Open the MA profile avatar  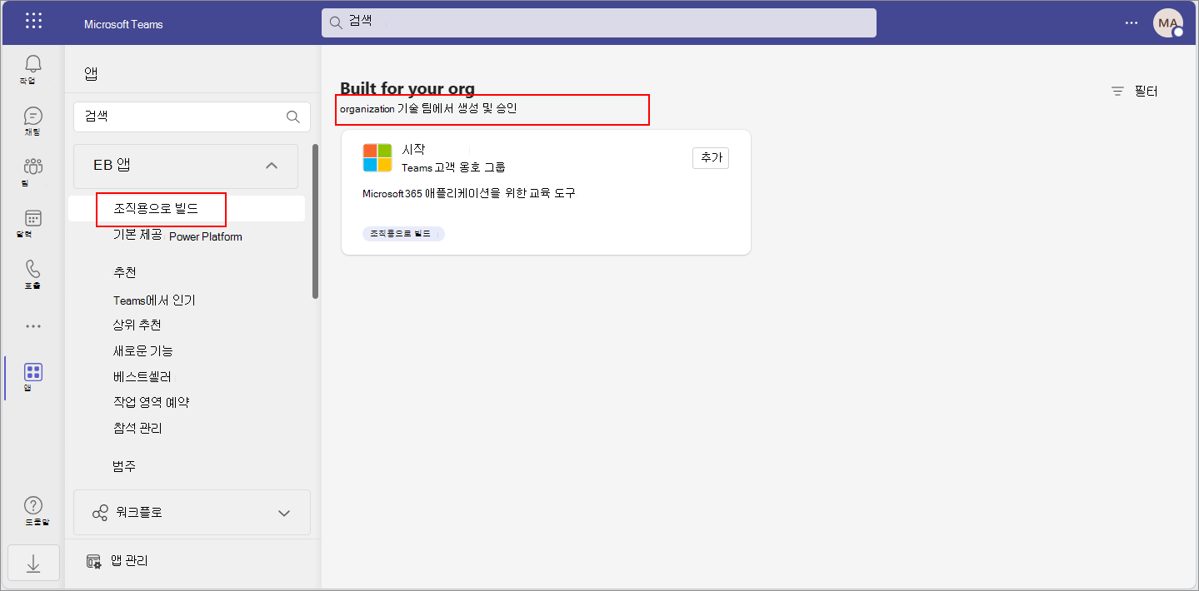tap(1167, 23)
